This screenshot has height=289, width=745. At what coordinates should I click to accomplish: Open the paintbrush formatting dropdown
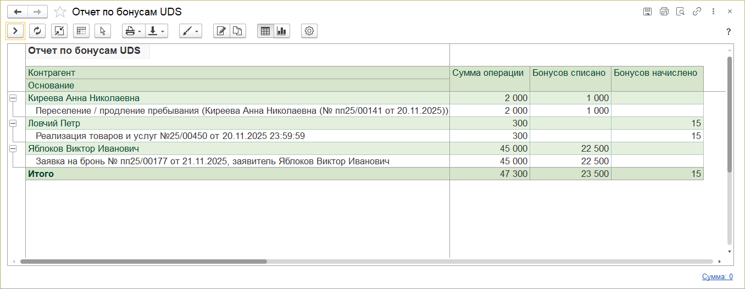point(191,31)
